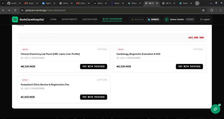
Task: Pay the ₦1,500 Outpatient fee with Paystack
Action: pyautogui.click(x=94, y=97)
